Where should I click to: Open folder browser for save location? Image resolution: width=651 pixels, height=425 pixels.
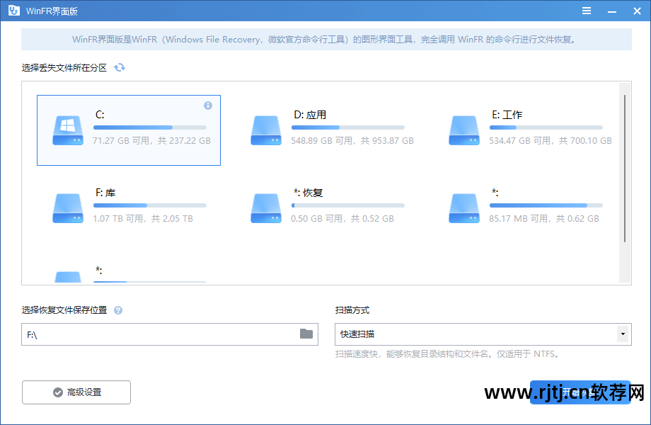click(306, 334)
